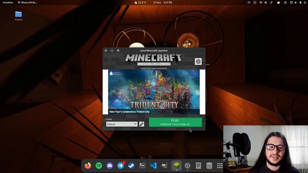Click the clipboard icon in top bar
308x173 pixels.
coord(285,2)
